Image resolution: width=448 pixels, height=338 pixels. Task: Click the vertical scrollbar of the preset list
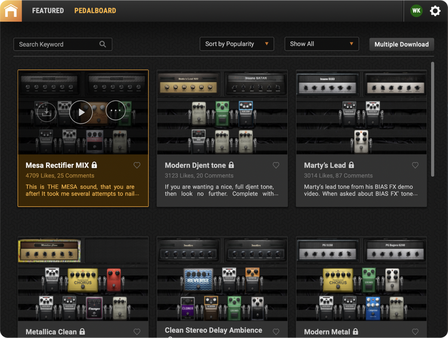click(x=432, y=119)
